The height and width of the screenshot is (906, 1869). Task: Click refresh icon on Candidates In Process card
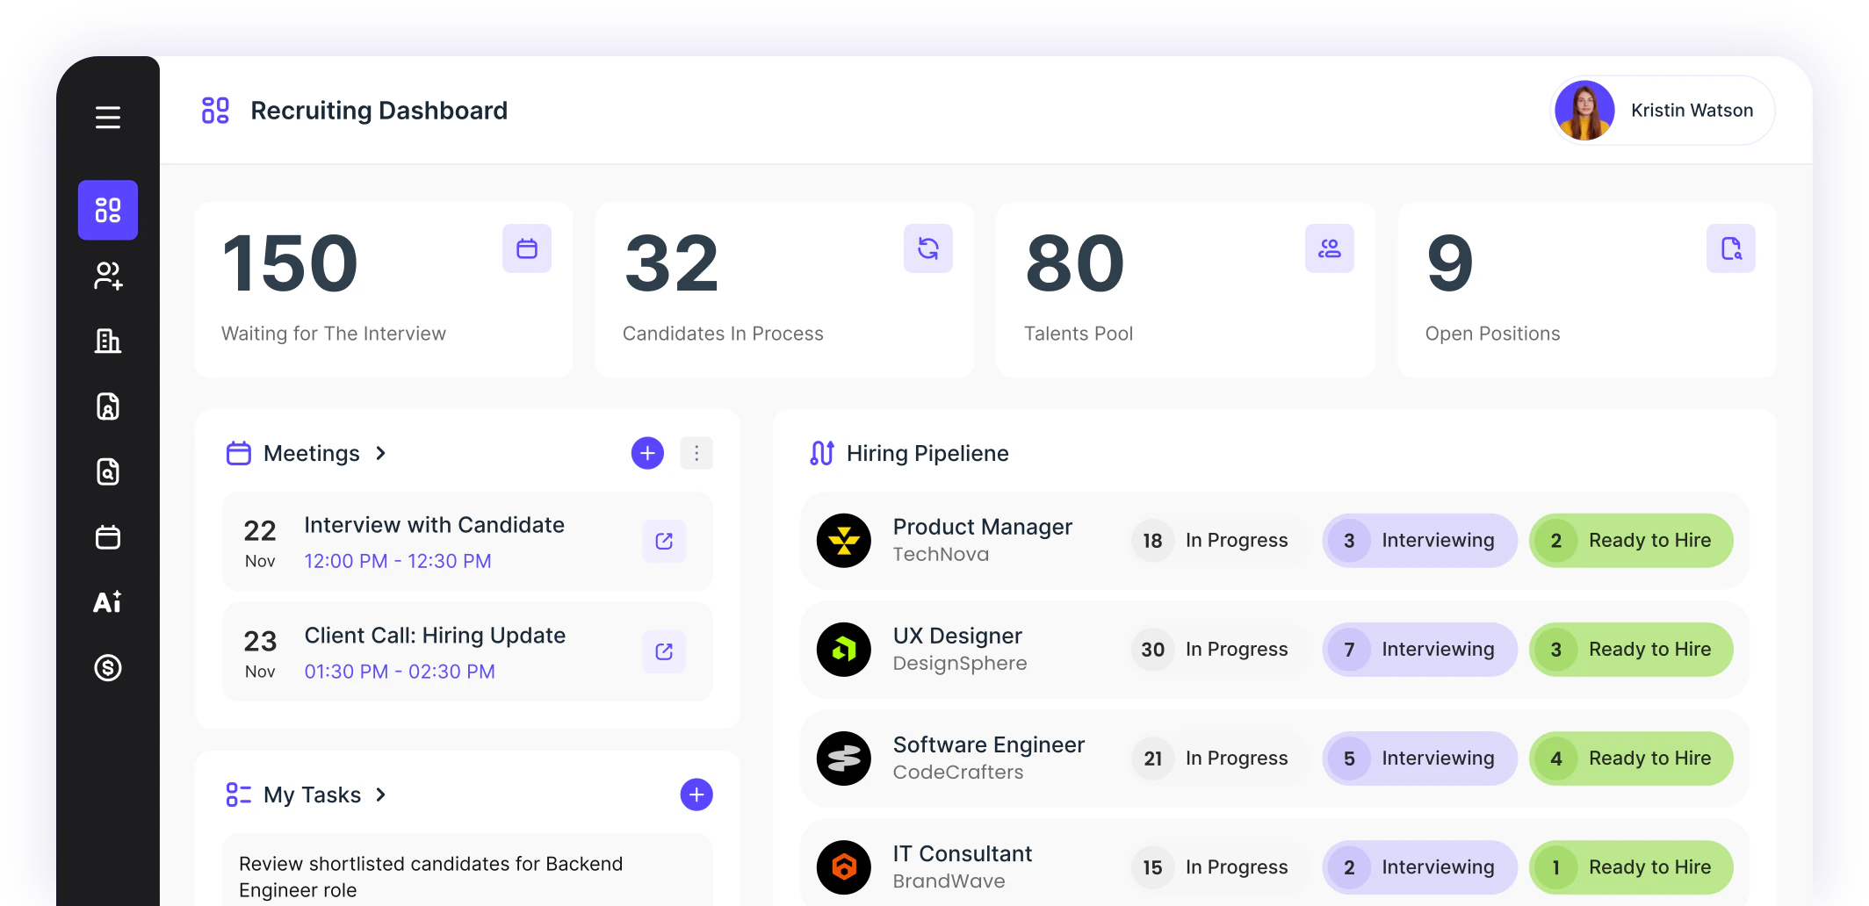pos(928,248)
